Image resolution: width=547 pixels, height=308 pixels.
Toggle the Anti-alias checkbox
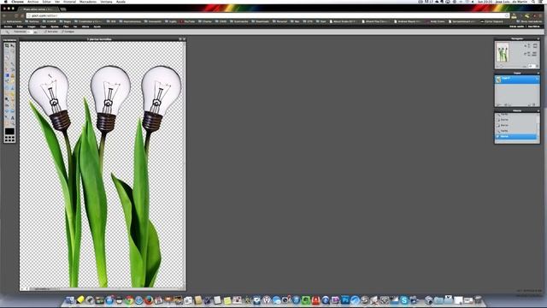(x=45, y=32)
